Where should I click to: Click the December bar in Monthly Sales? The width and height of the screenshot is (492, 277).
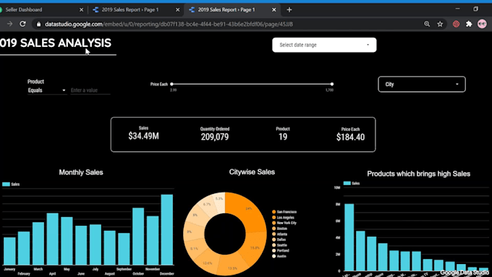click(167, 230)
